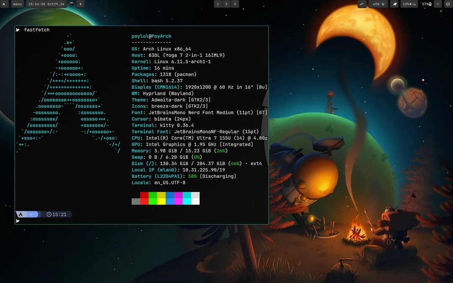Click the clock showing 15:24:30 Oct29,24
The width and height of the screenshot is (453, 283).
click(x=46, y=4)
